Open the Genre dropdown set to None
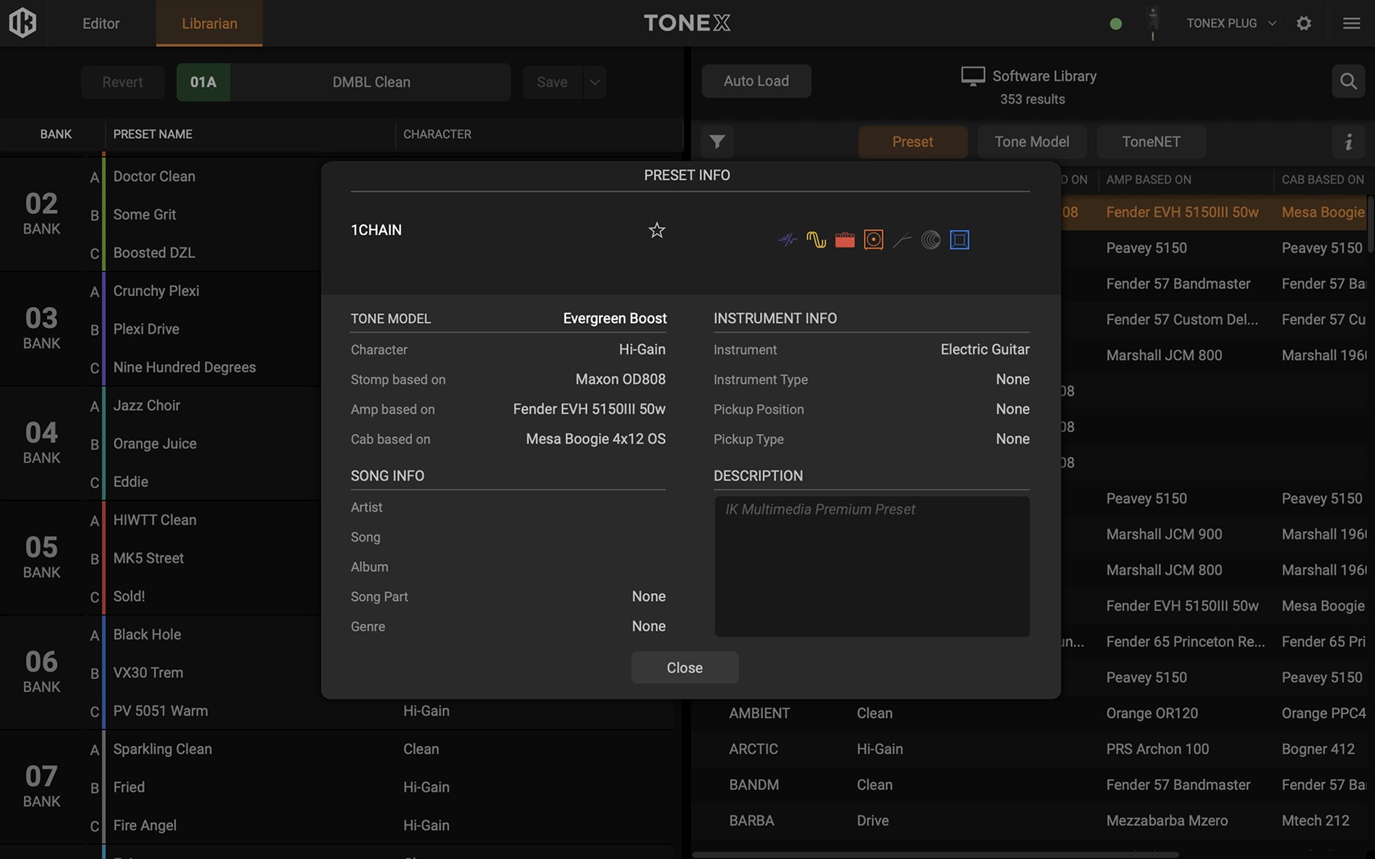1375x859 pixels. (648, 627)
